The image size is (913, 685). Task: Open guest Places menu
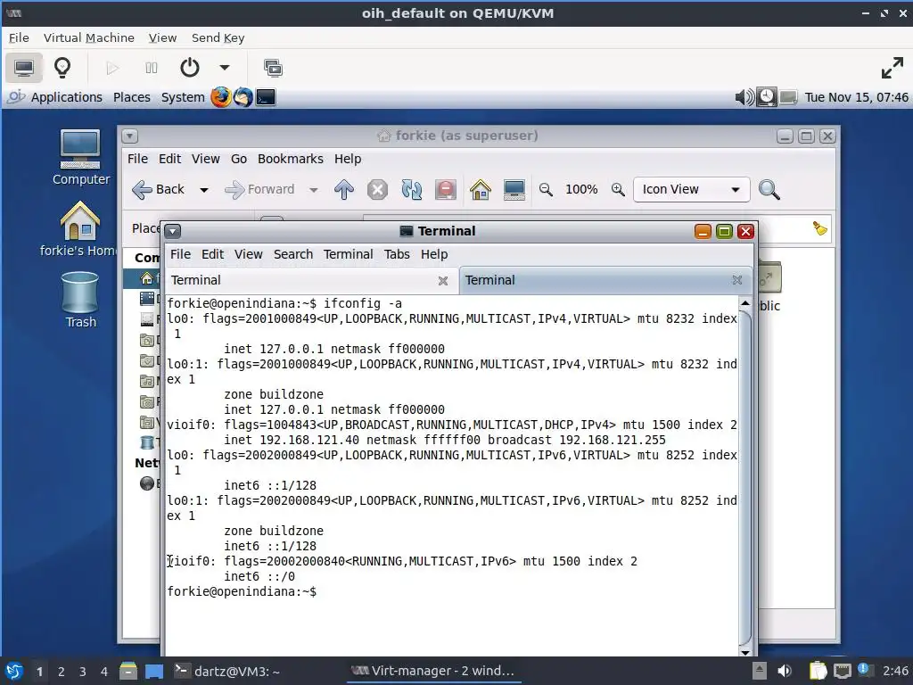tap(132, 97)
